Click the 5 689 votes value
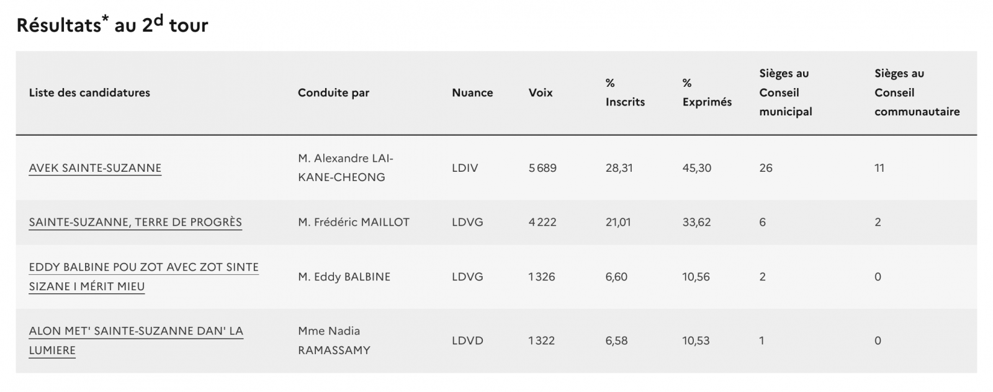The width and height of the screenshot is (993, 392). point(542,168)
